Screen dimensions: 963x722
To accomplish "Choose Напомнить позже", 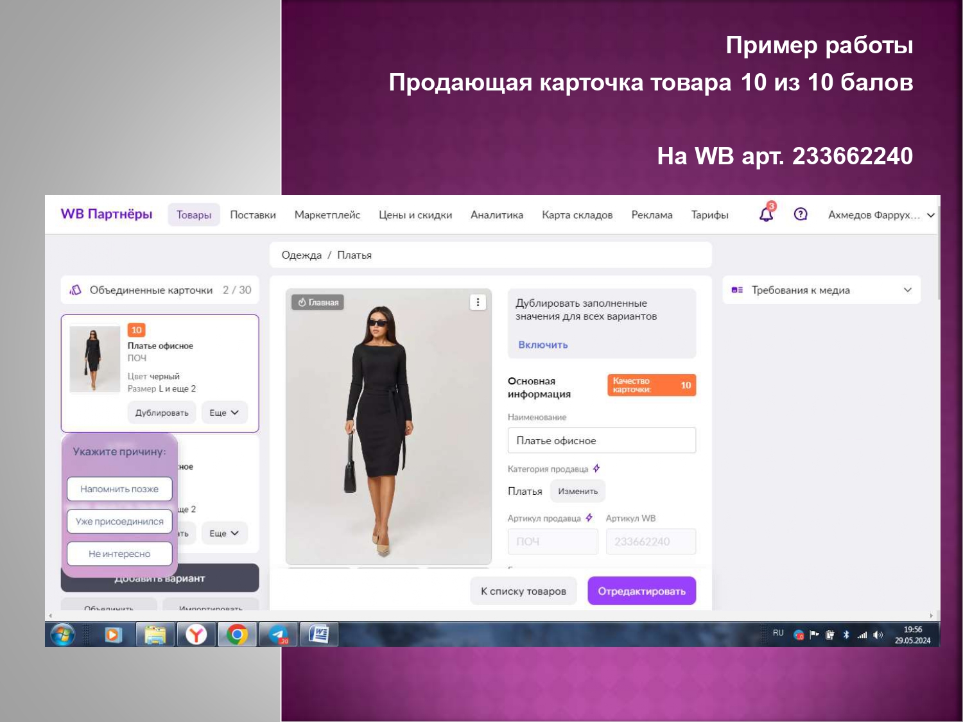I will pyautogui.click(x=119, y=489).
